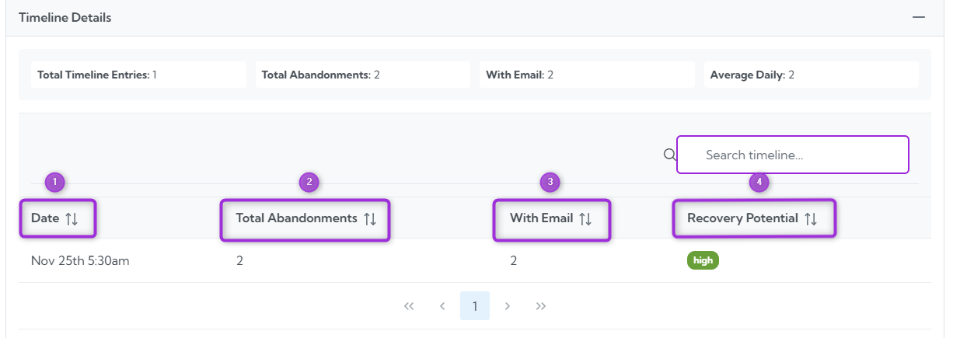The image size is (953, 338).
Task: Click the Total Timeline Entries card
Action: point(138,75)
